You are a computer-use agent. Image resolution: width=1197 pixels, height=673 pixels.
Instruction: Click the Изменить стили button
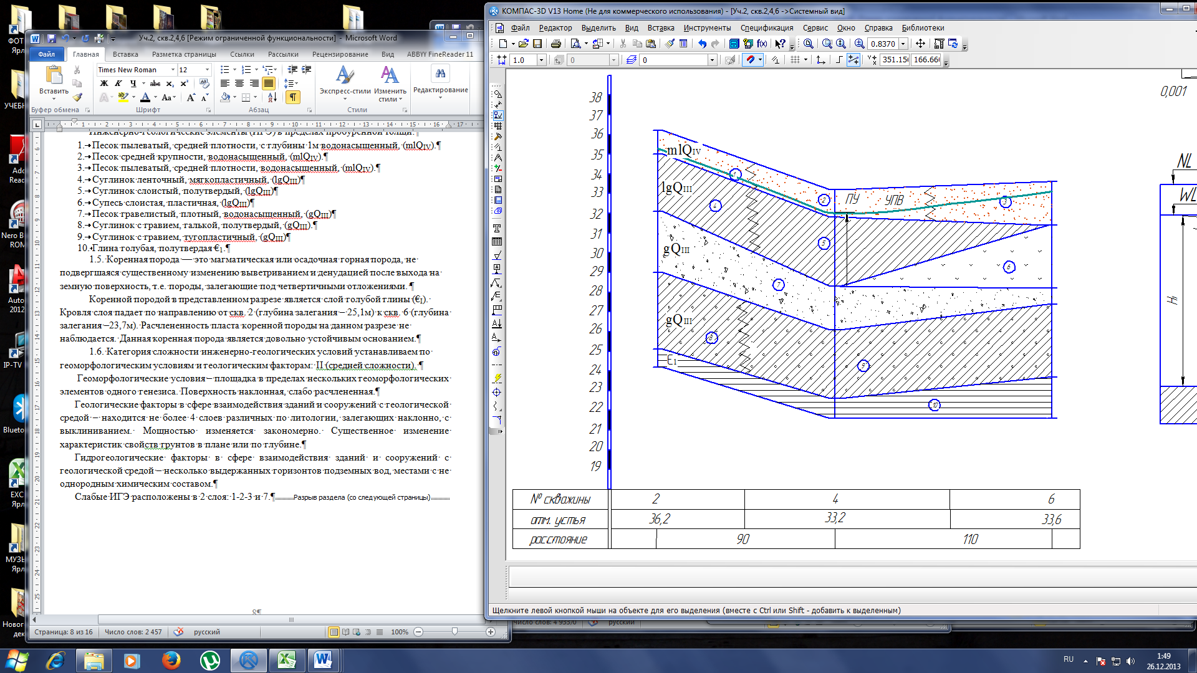[x=390, y=84]
